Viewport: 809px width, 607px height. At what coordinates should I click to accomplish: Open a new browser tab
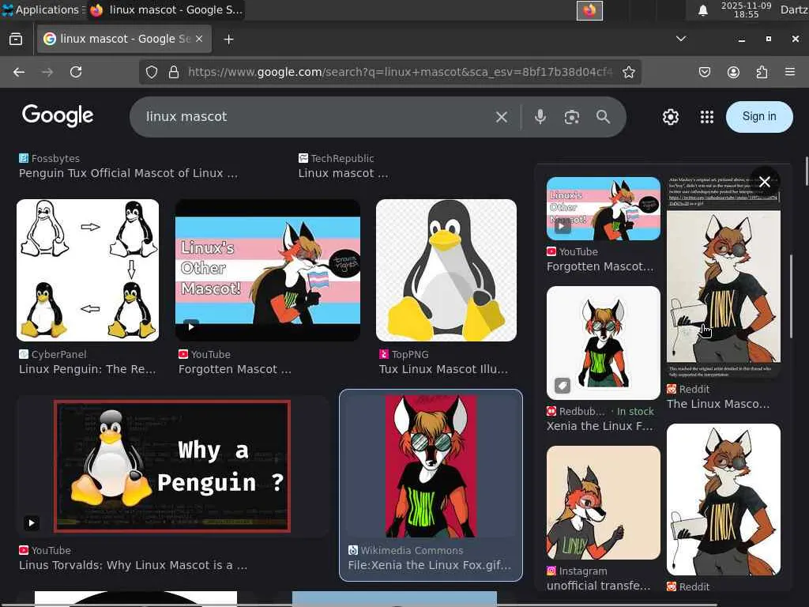pos(228,40)
